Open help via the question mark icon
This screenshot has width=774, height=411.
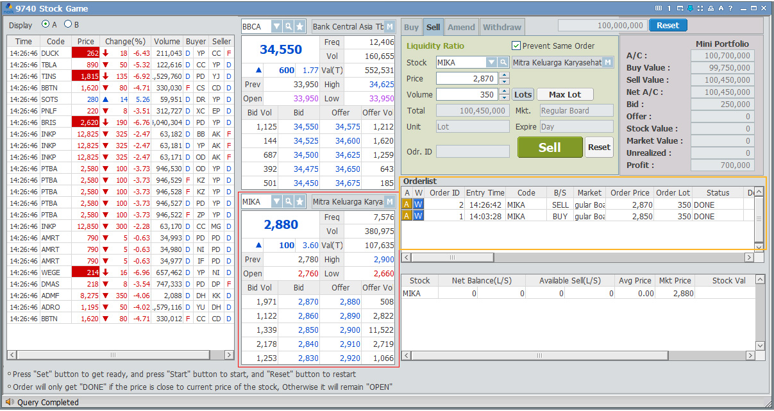tap(730, 8)
